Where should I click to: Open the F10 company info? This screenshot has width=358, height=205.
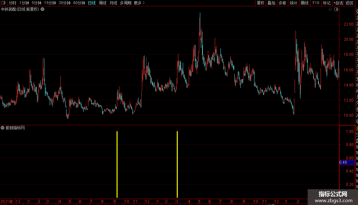[x=316, y=3]
